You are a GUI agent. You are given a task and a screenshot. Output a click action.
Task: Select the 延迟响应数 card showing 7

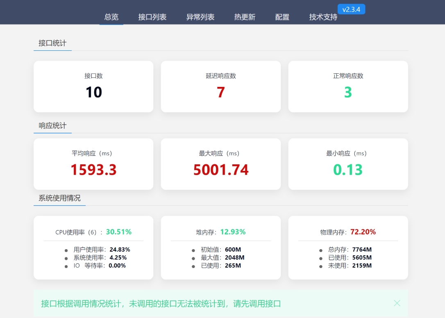[x=221, y=86]
